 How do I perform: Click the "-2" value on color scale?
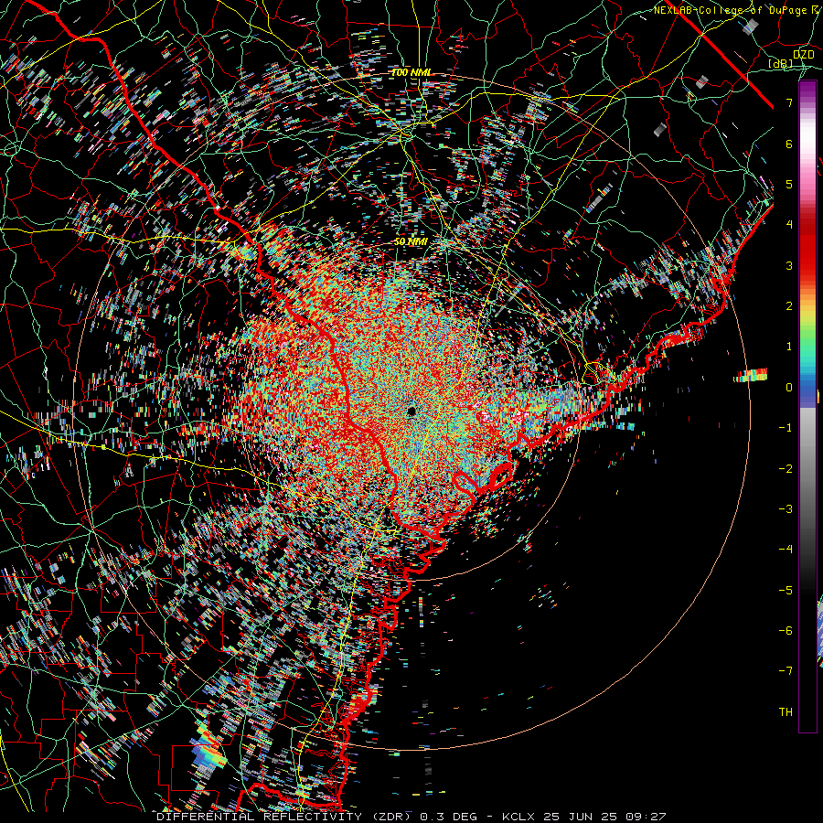pos(786,469)
